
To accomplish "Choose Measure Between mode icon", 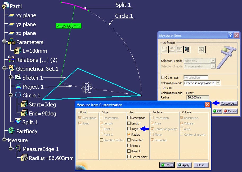I will (164, 49).
